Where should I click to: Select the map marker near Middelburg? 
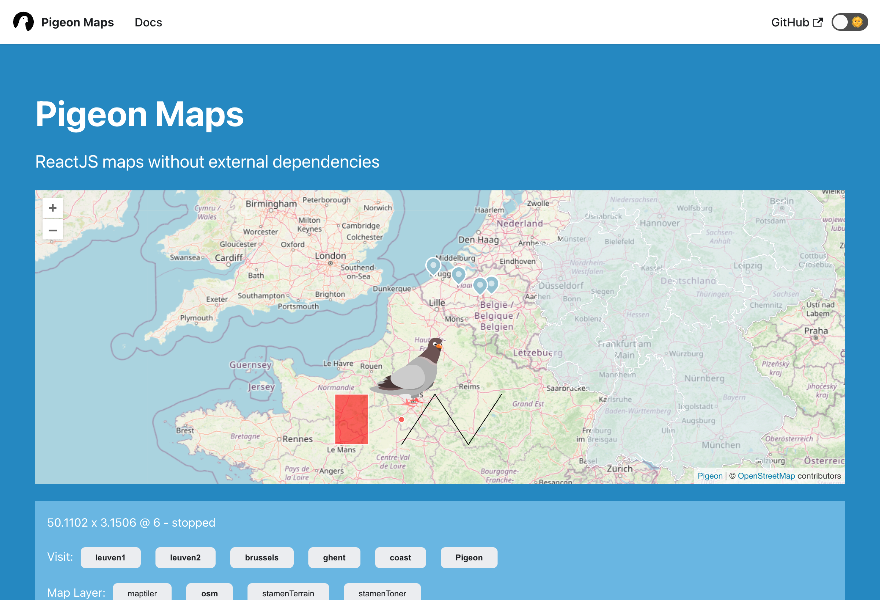[433, 266]
